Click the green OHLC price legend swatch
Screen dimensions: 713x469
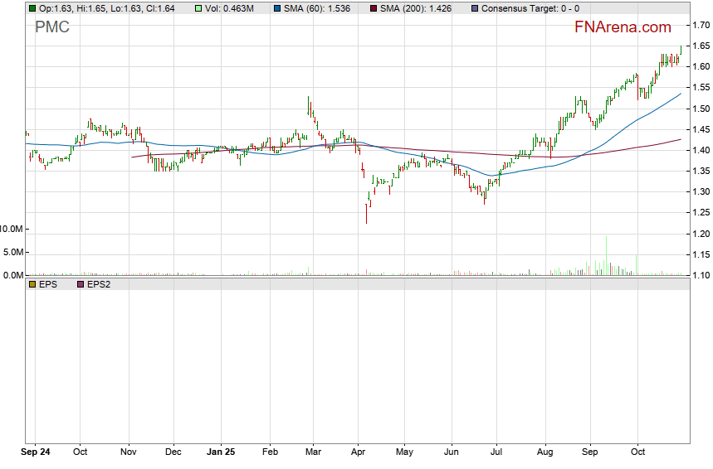[32, 8]
